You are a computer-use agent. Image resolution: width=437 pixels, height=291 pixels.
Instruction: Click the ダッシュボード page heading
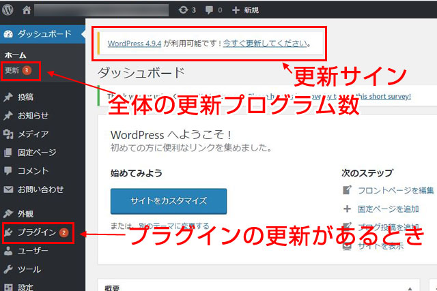coord(141,73)
